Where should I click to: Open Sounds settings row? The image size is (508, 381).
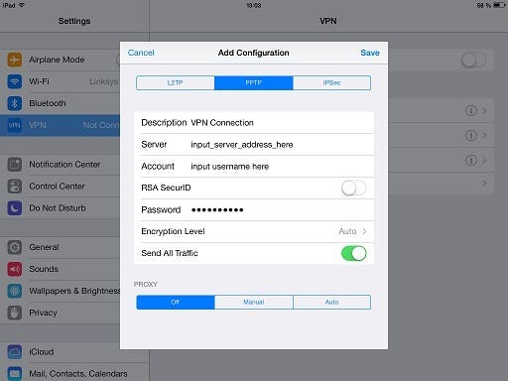coord(61,269)
